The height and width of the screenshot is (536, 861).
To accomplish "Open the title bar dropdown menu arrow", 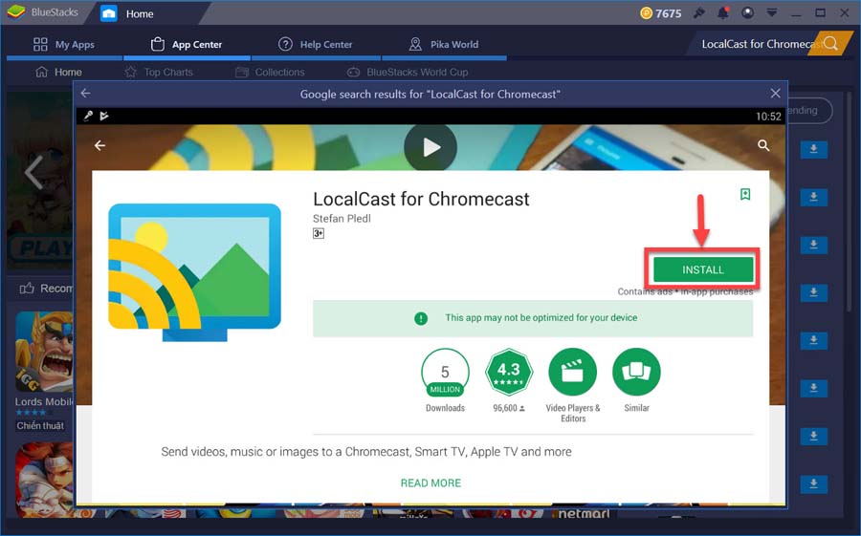I will point(771,13).
